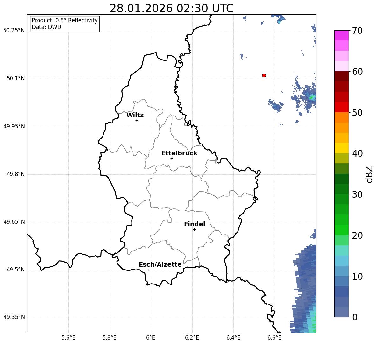The image size is (377, 344).
Task: Click the 50.1°N latitude label
Action: [16, 78]
